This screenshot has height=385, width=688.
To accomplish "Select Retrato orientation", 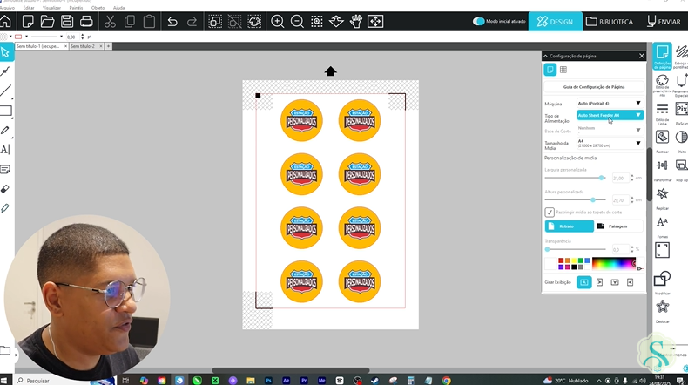I will point(569,226).
